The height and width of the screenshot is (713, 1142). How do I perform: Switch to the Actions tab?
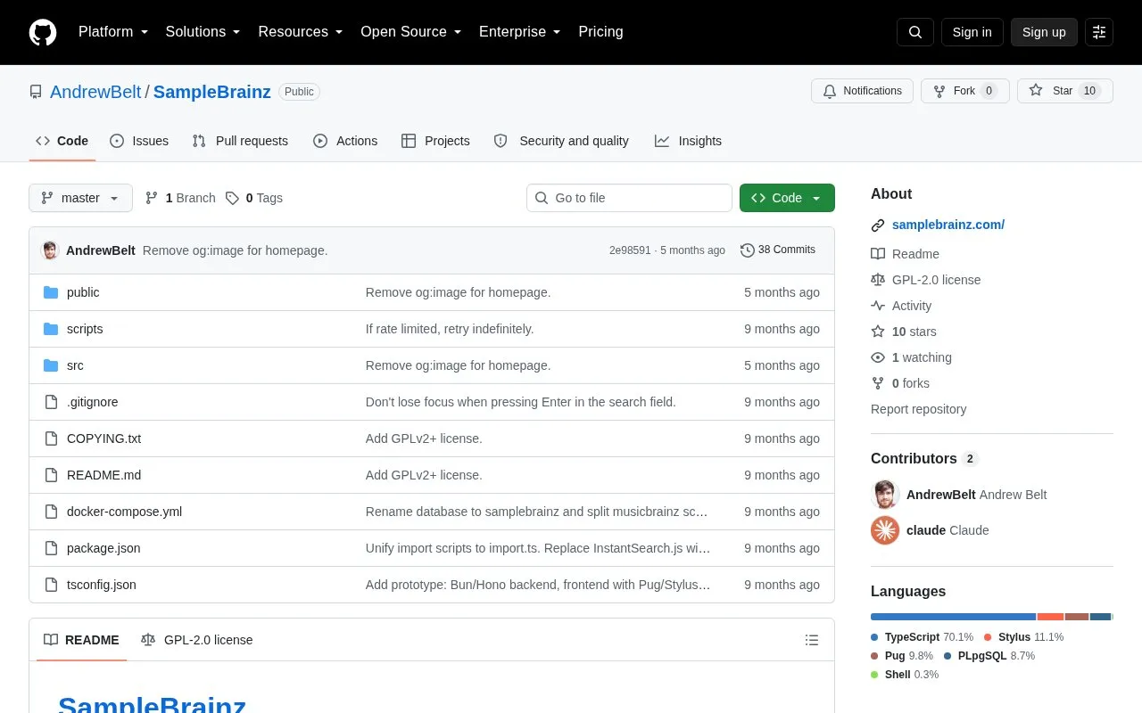[x=345, y=141]
